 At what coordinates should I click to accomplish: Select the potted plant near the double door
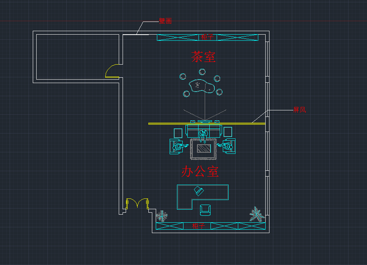click(162, 216)
